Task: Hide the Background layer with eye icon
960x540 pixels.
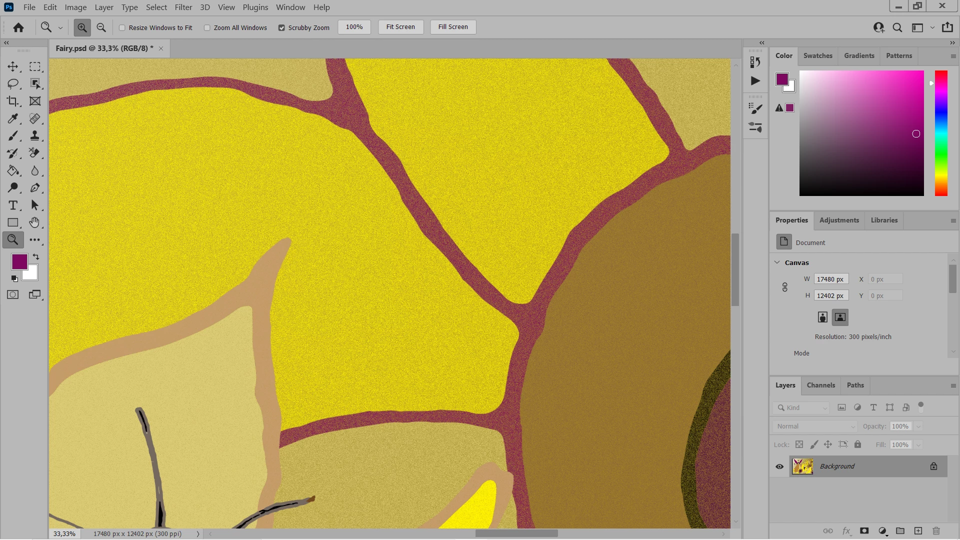Action: pos(779,466)
